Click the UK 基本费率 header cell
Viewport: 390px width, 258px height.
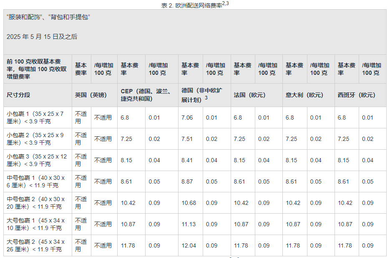point(81,69)
